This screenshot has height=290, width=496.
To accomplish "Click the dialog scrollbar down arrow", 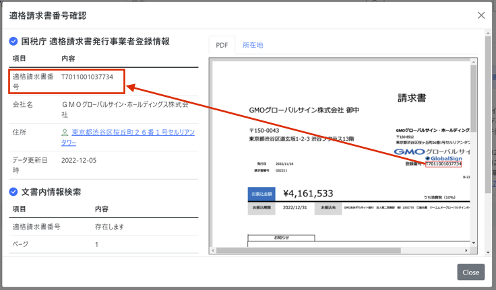I will tap(487, 252).
